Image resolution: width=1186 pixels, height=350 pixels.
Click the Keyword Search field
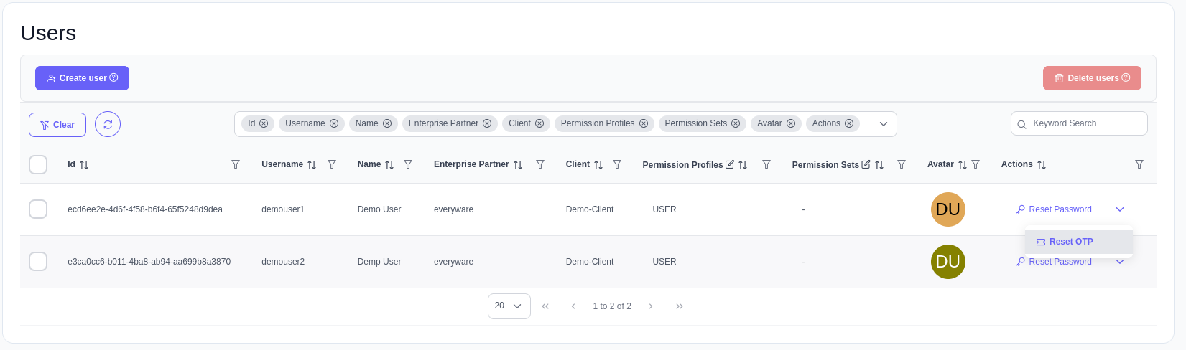[1085, 123]
